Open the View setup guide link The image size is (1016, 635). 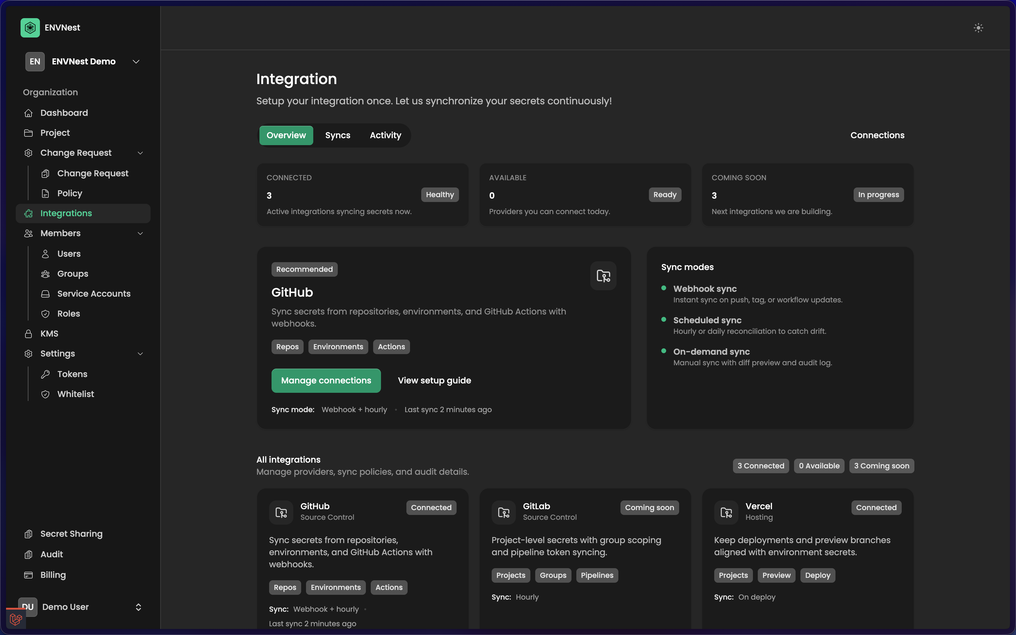pyautogui.click(x=434, y=380)
